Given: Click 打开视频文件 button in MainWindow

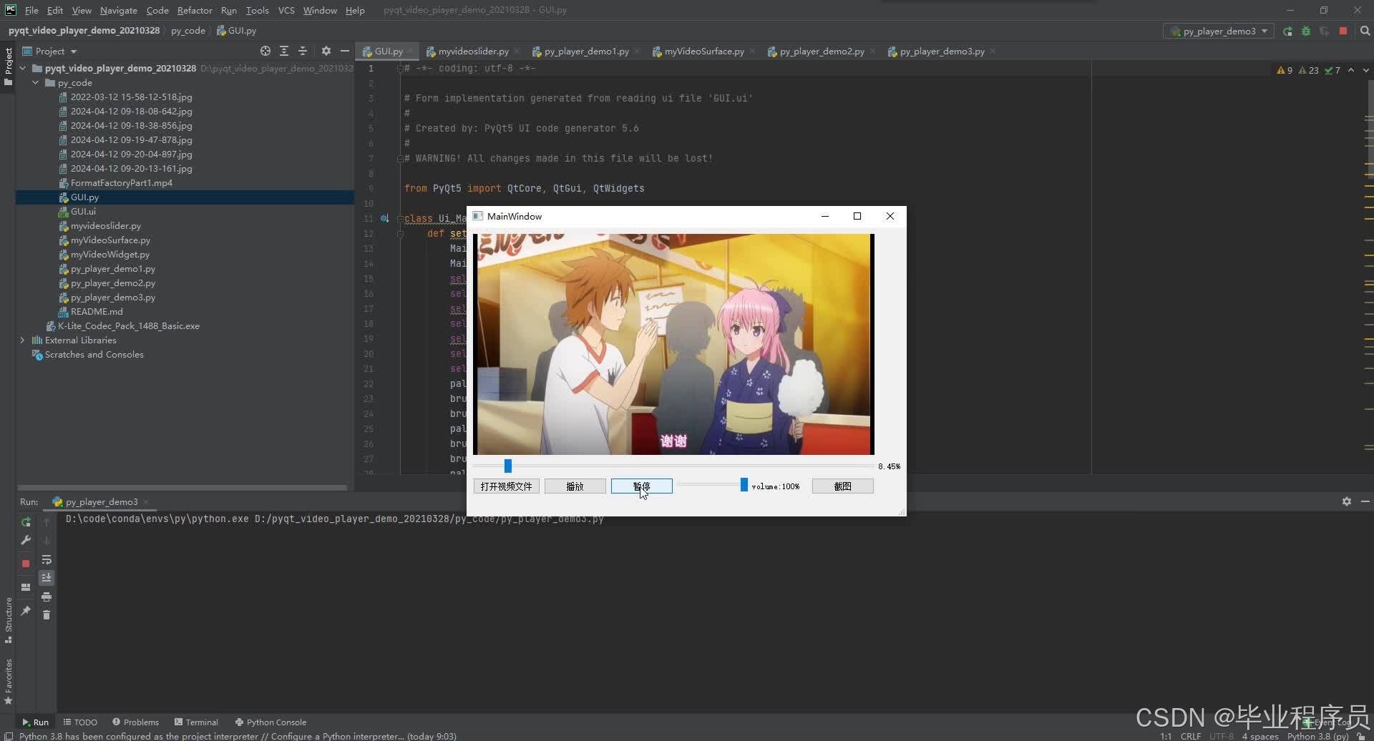Looking at the screenshot, I should point(507,486).
